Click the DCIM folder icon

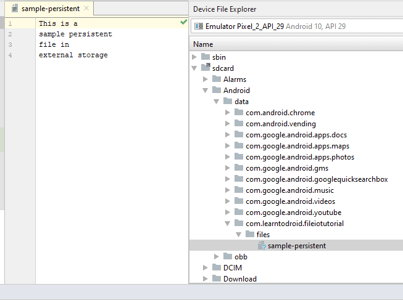(x=216, y=268)
